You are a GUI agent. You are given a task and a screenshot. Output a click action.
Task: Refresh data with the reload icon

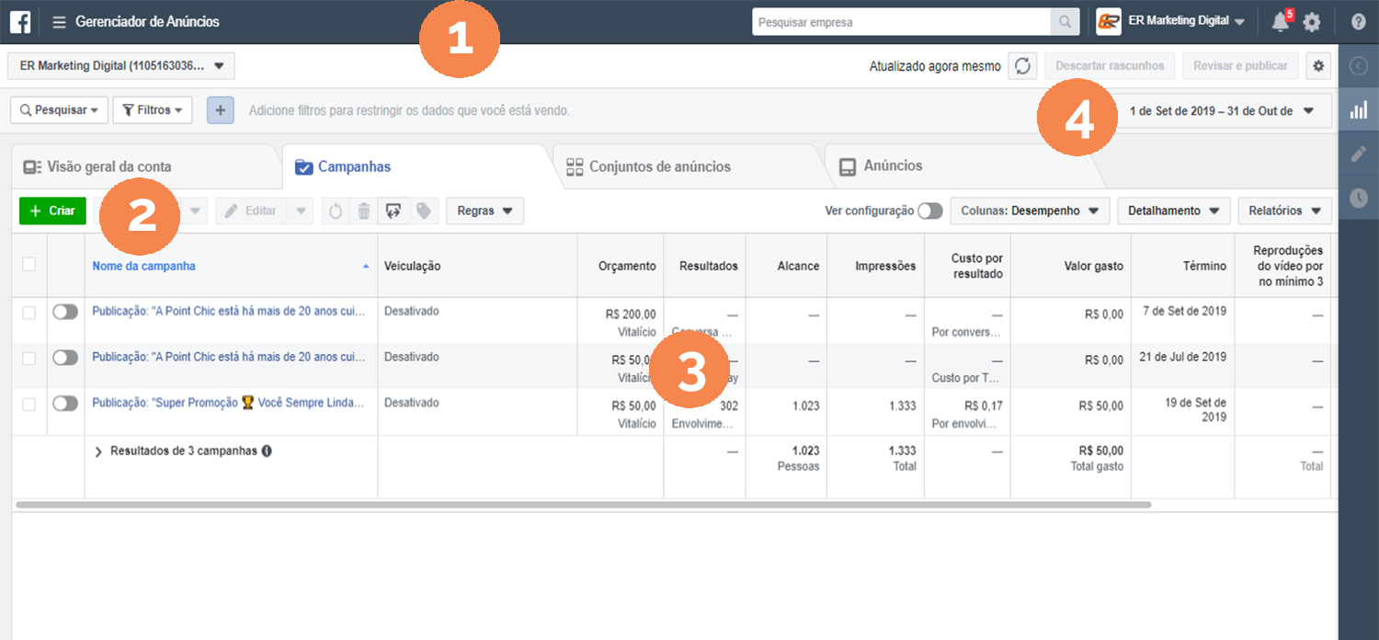(1022, 66)
